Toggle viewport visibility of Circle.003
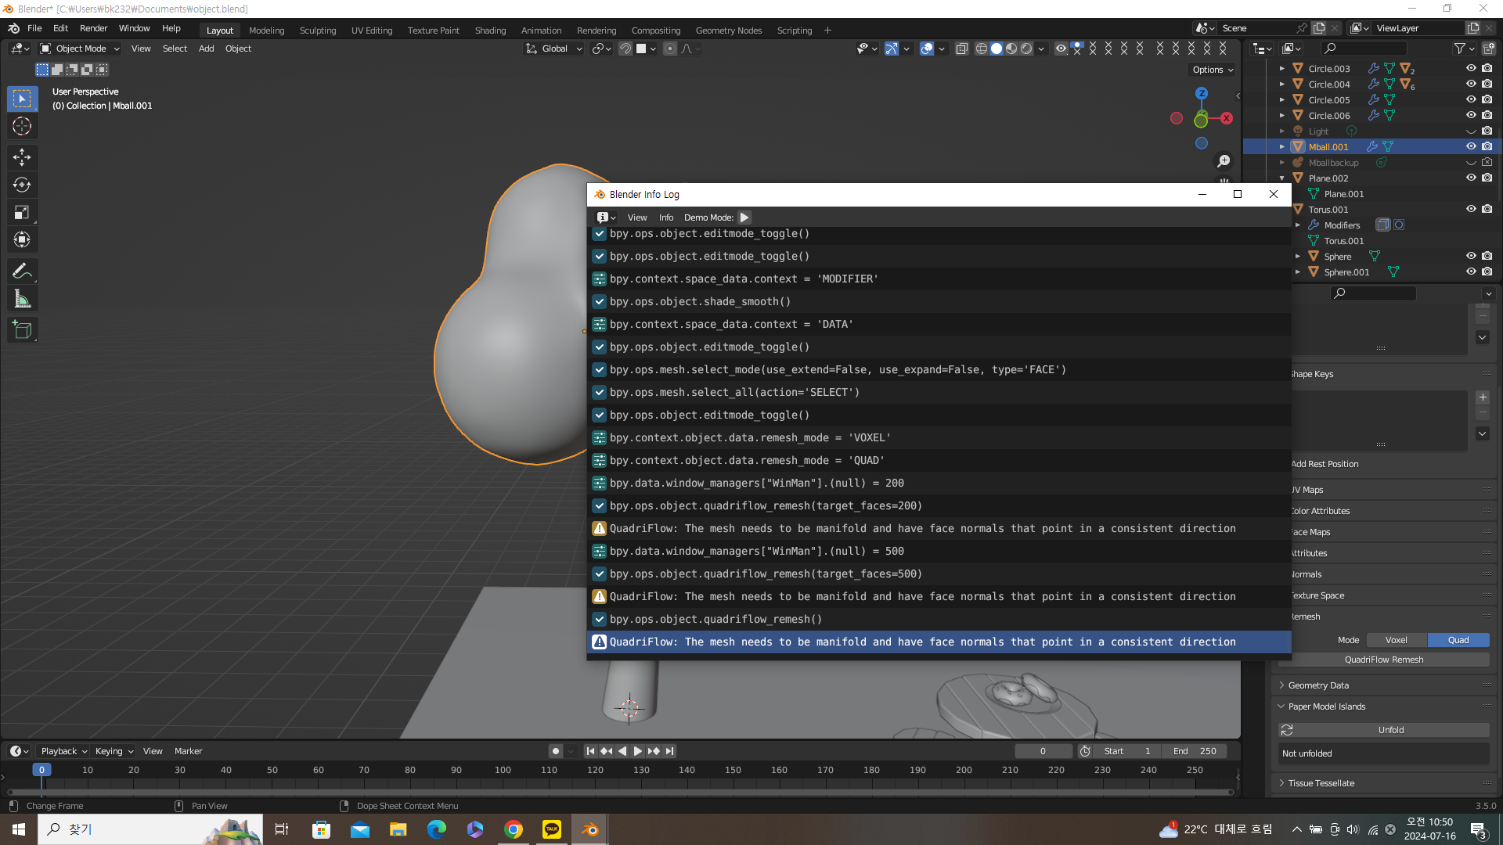This screenshot has height=845, width=1503. tap(1471, 69)
